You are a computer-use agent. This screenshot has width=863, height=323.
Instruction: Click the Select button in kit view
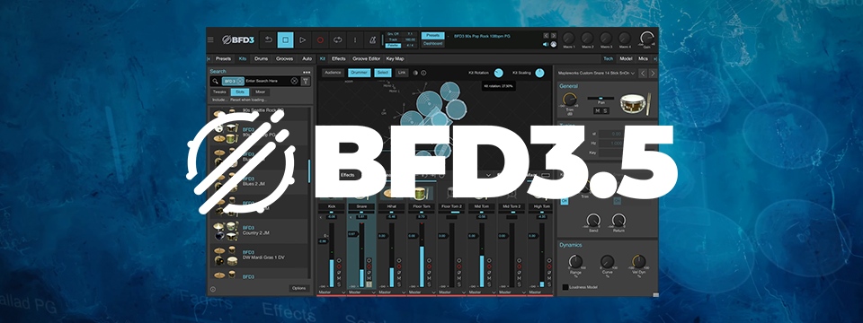pyautogui.click(x=383, y=73)
